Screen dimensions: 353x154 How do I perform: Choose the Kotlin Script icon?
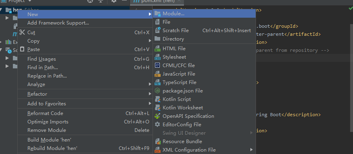click(158, 99)
